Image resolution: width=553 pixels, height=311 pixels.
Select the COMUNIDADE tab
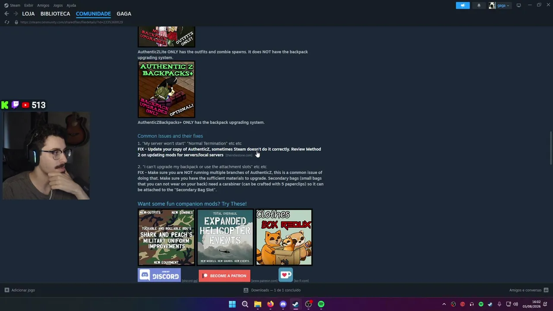[x=93, y=14]
